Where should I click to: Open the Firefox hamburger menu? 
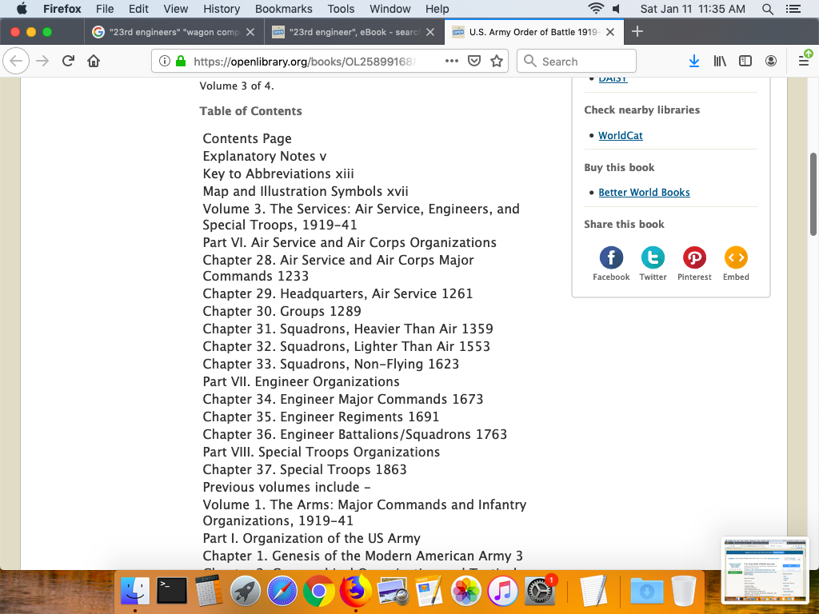[x=804, y=61]
